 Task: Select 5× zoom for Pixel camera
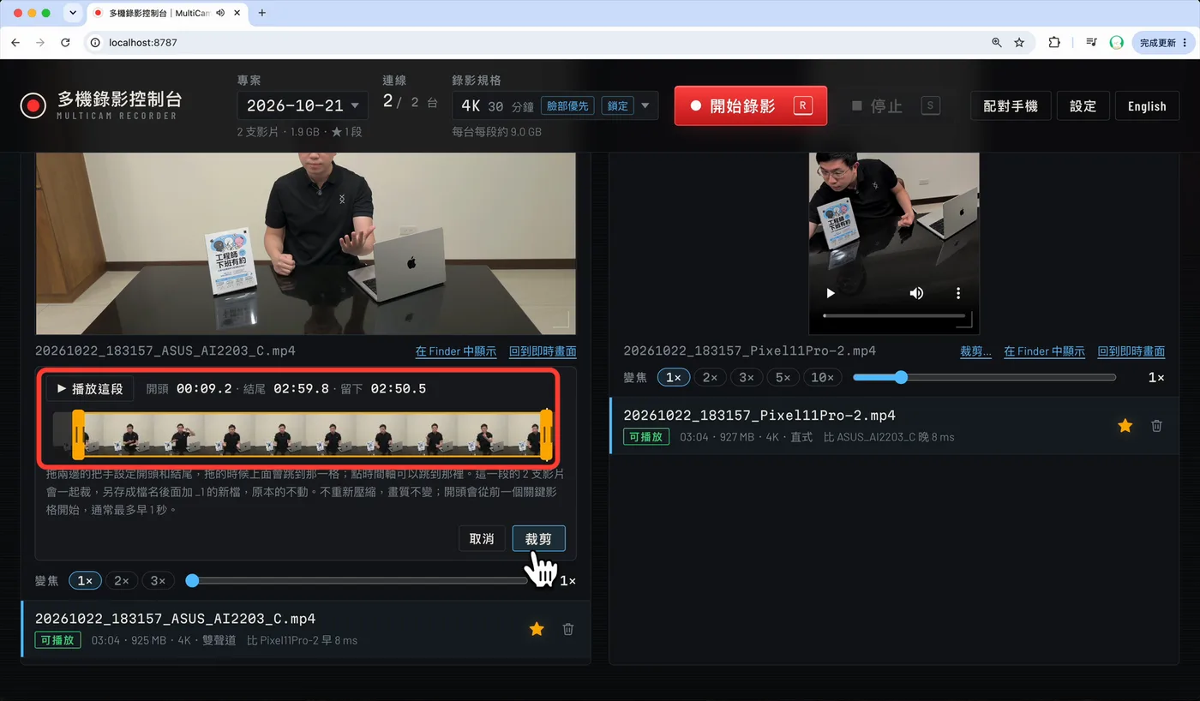coord(783,377)
